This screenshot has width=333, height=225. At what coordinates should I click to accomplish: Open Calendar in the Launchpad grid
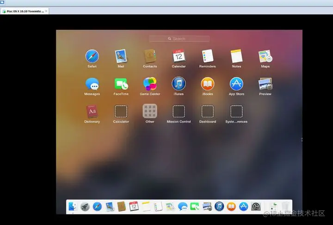point(179,56)
